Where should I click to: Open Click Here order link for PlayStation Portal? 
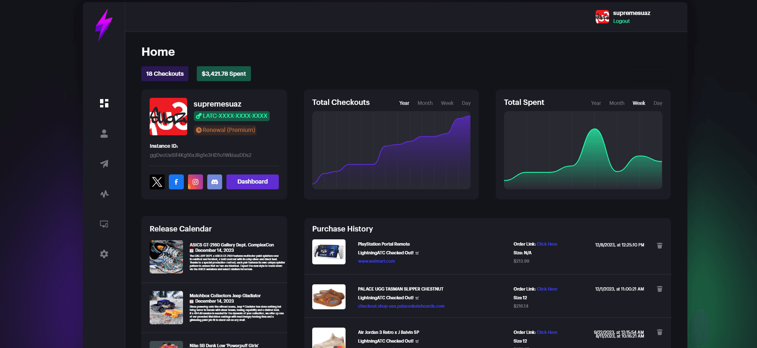coord(547,244)
